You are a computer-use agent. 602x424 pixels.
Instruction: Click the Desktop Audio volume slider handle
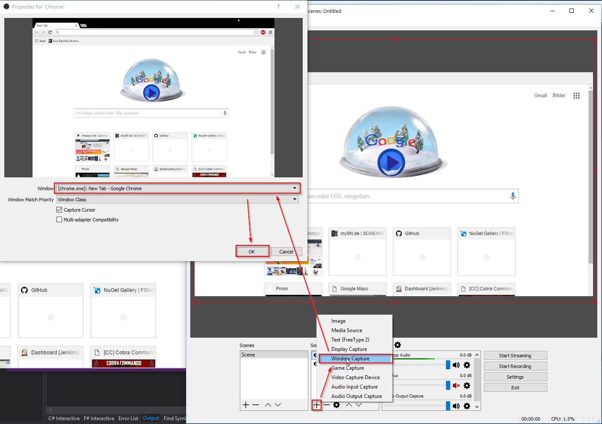[448, 365]
